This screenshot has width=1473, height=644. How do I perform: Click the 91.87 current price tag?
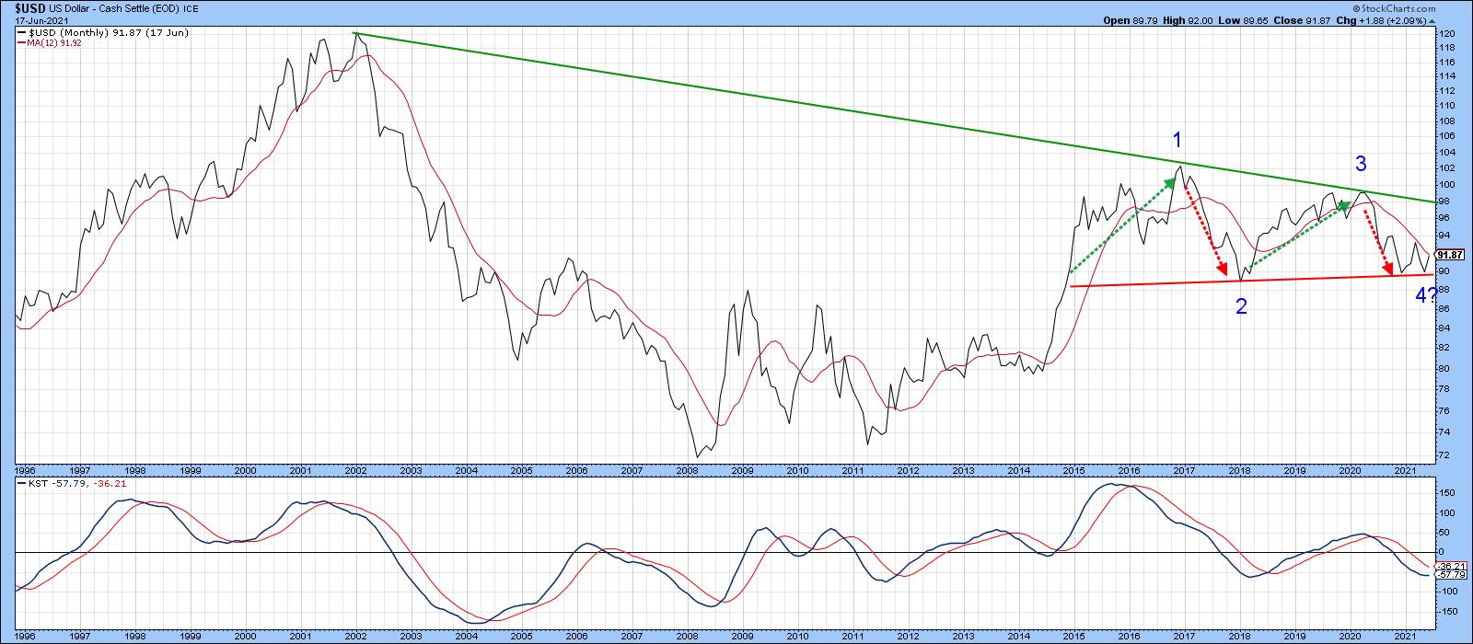[x=1449, y=256]
